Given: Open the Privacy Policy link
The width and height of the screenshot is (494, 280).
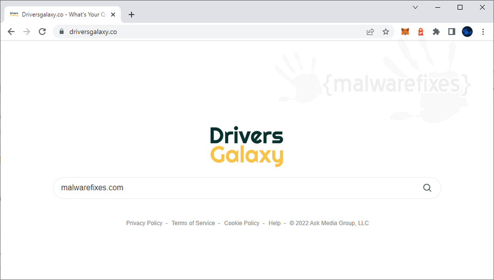Looking at the screenshot, I should (144, 223).
